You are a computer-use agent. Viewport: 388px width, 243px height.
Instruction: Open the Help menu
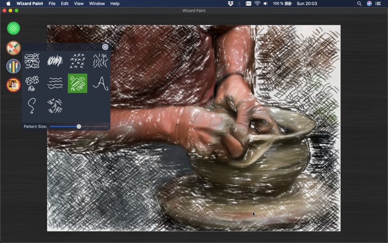[x=115, y=3]
